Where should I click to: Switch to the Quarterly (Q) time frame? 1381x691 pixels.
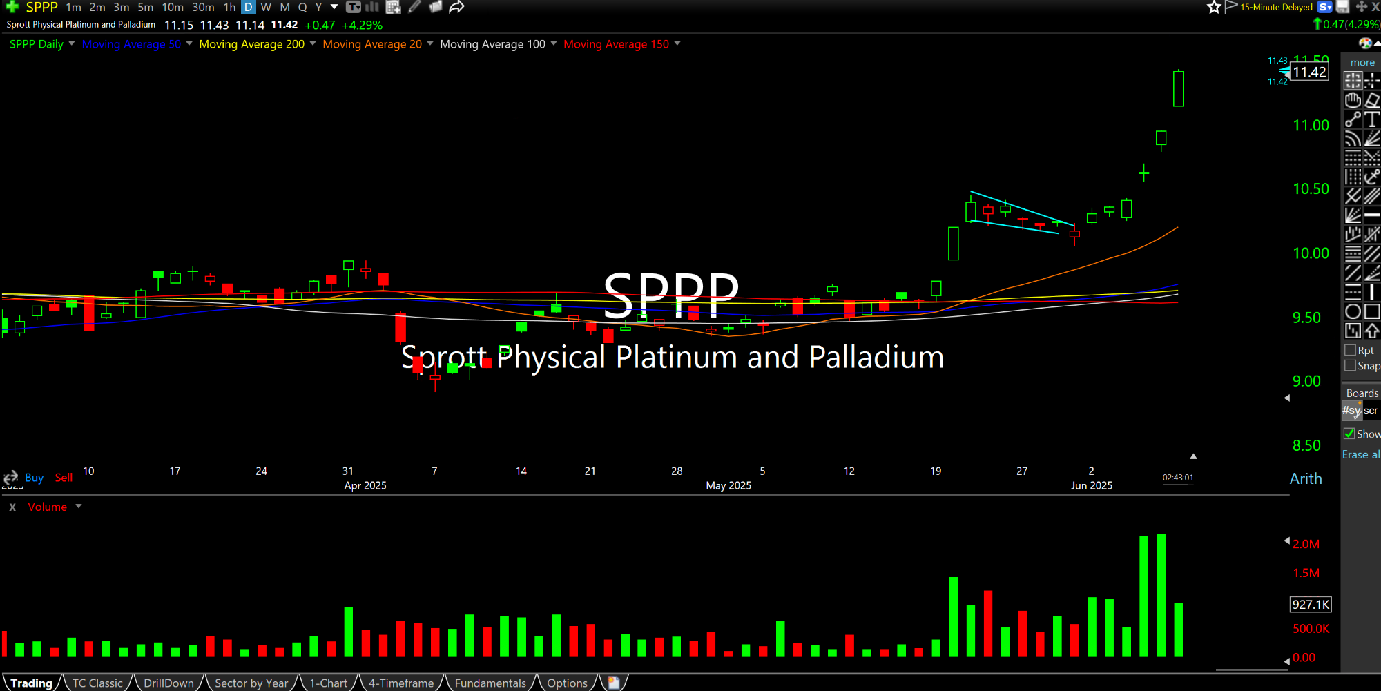click(x=302, y=7)
